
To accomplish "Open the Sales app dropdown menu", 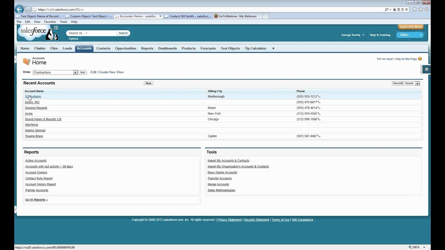I will coord(421,35).
